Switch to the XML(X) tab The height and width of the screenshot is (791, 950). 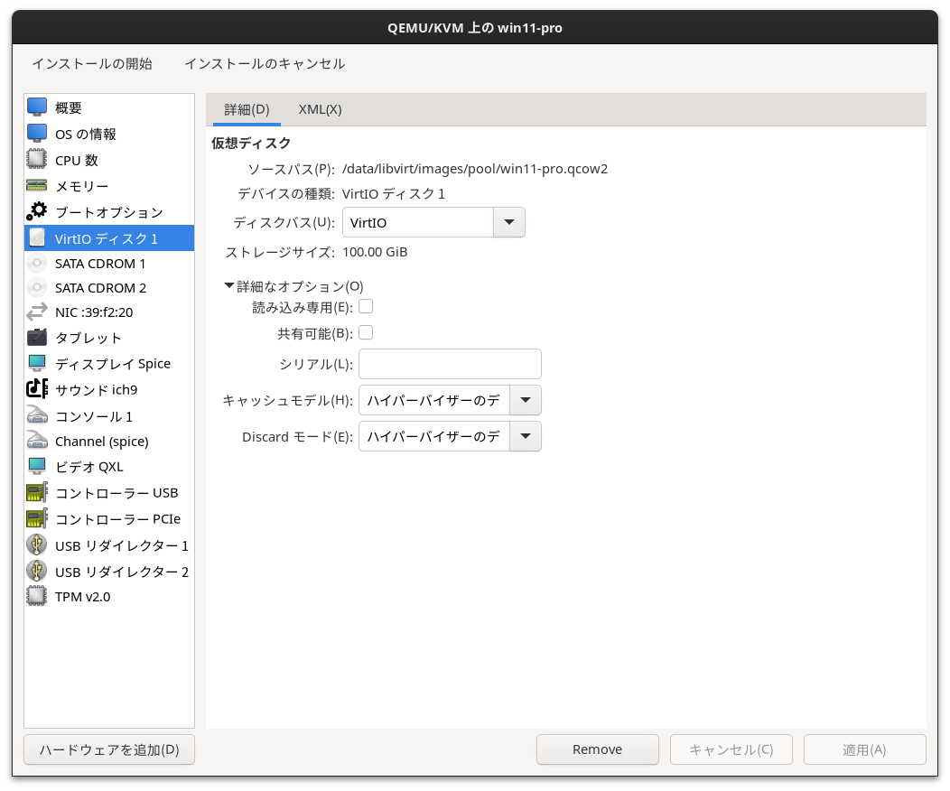pos(320,109)
